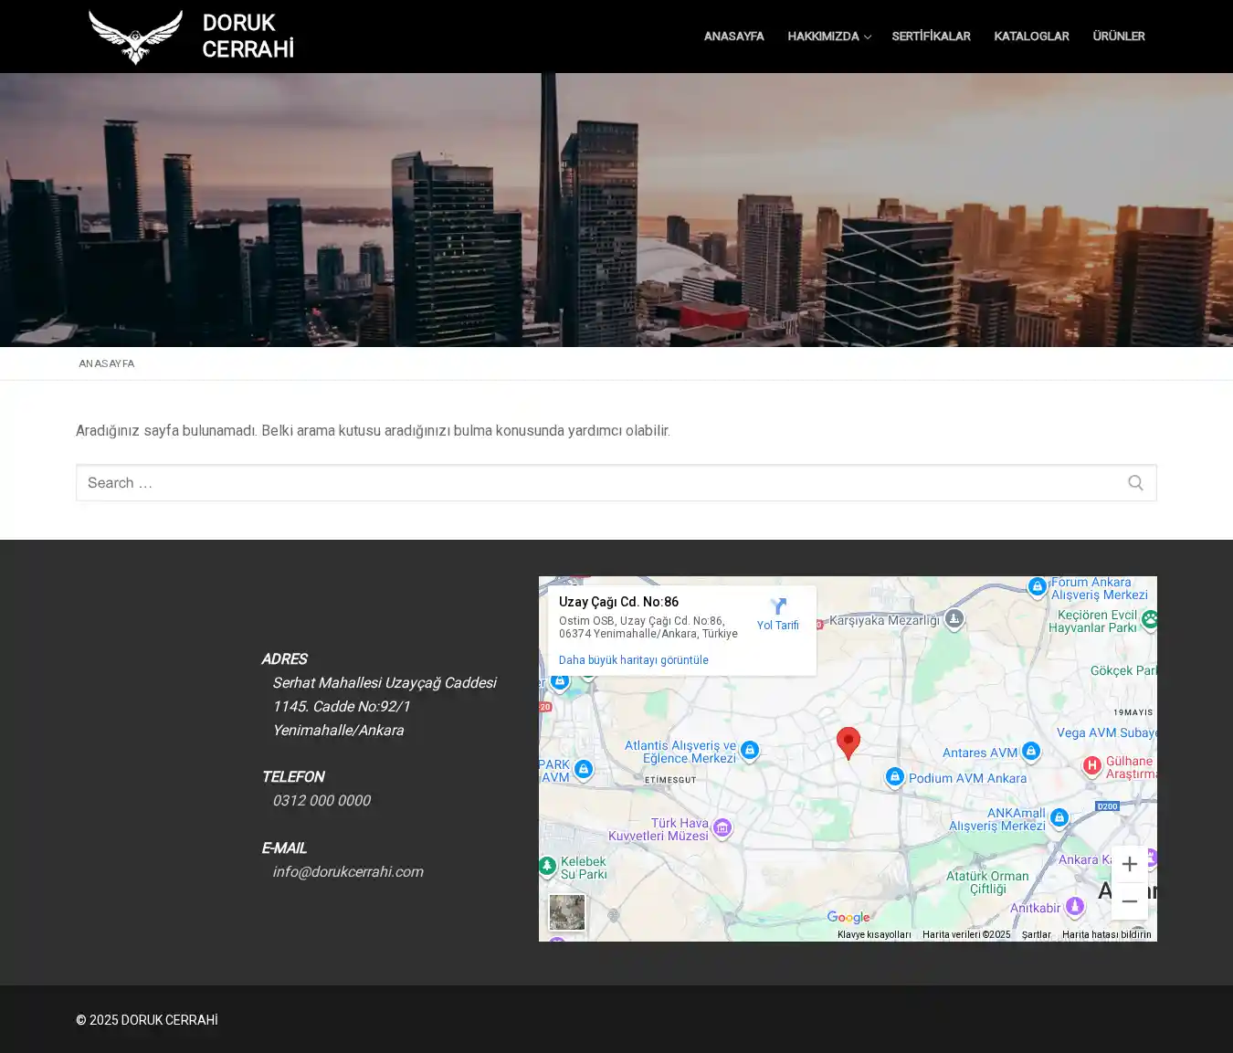The image size is (1233, 1053).
Task: Open the Sertifikalar menu item
Action: [931, 37]
